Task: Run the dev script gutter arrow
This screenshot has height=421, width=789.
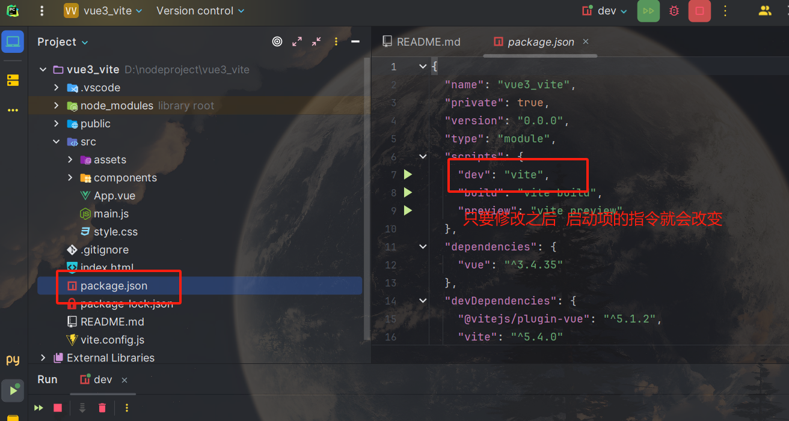Action: (408, 175)
